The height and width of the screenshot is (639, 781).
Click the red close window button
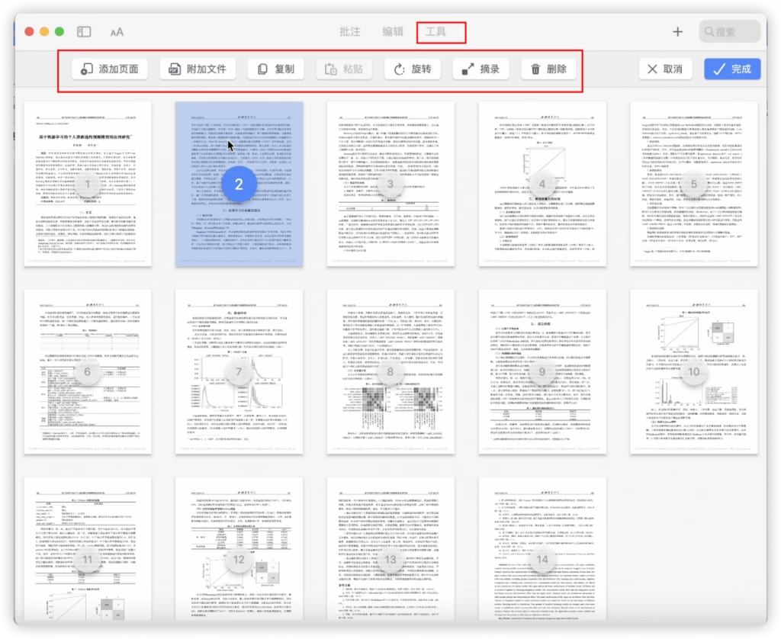pyautogui.click(x=30, y=32)
